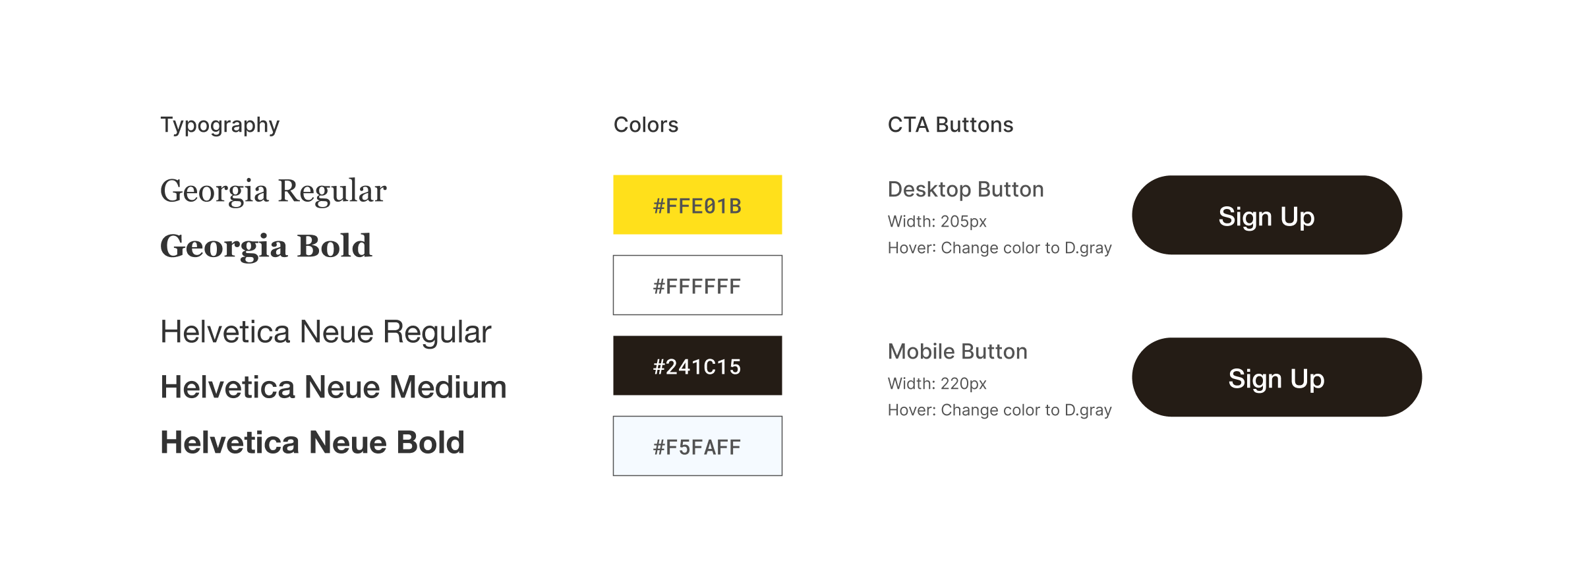1582x586 pixels.
Task: Pick the white #FFFFFF color swatch
Action: [x=697, y=285]
